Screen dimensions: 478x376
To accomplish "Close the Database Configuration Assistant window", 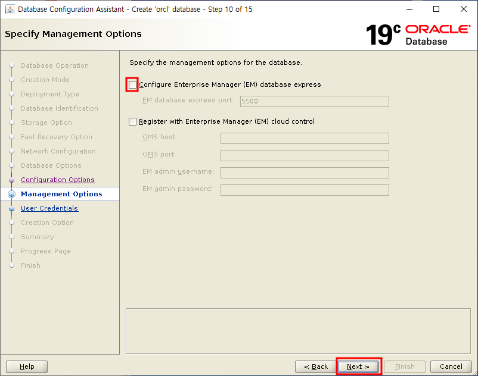I will click(464, 9).
